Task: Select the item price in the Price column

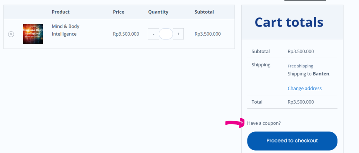Action: coord(126,34)
